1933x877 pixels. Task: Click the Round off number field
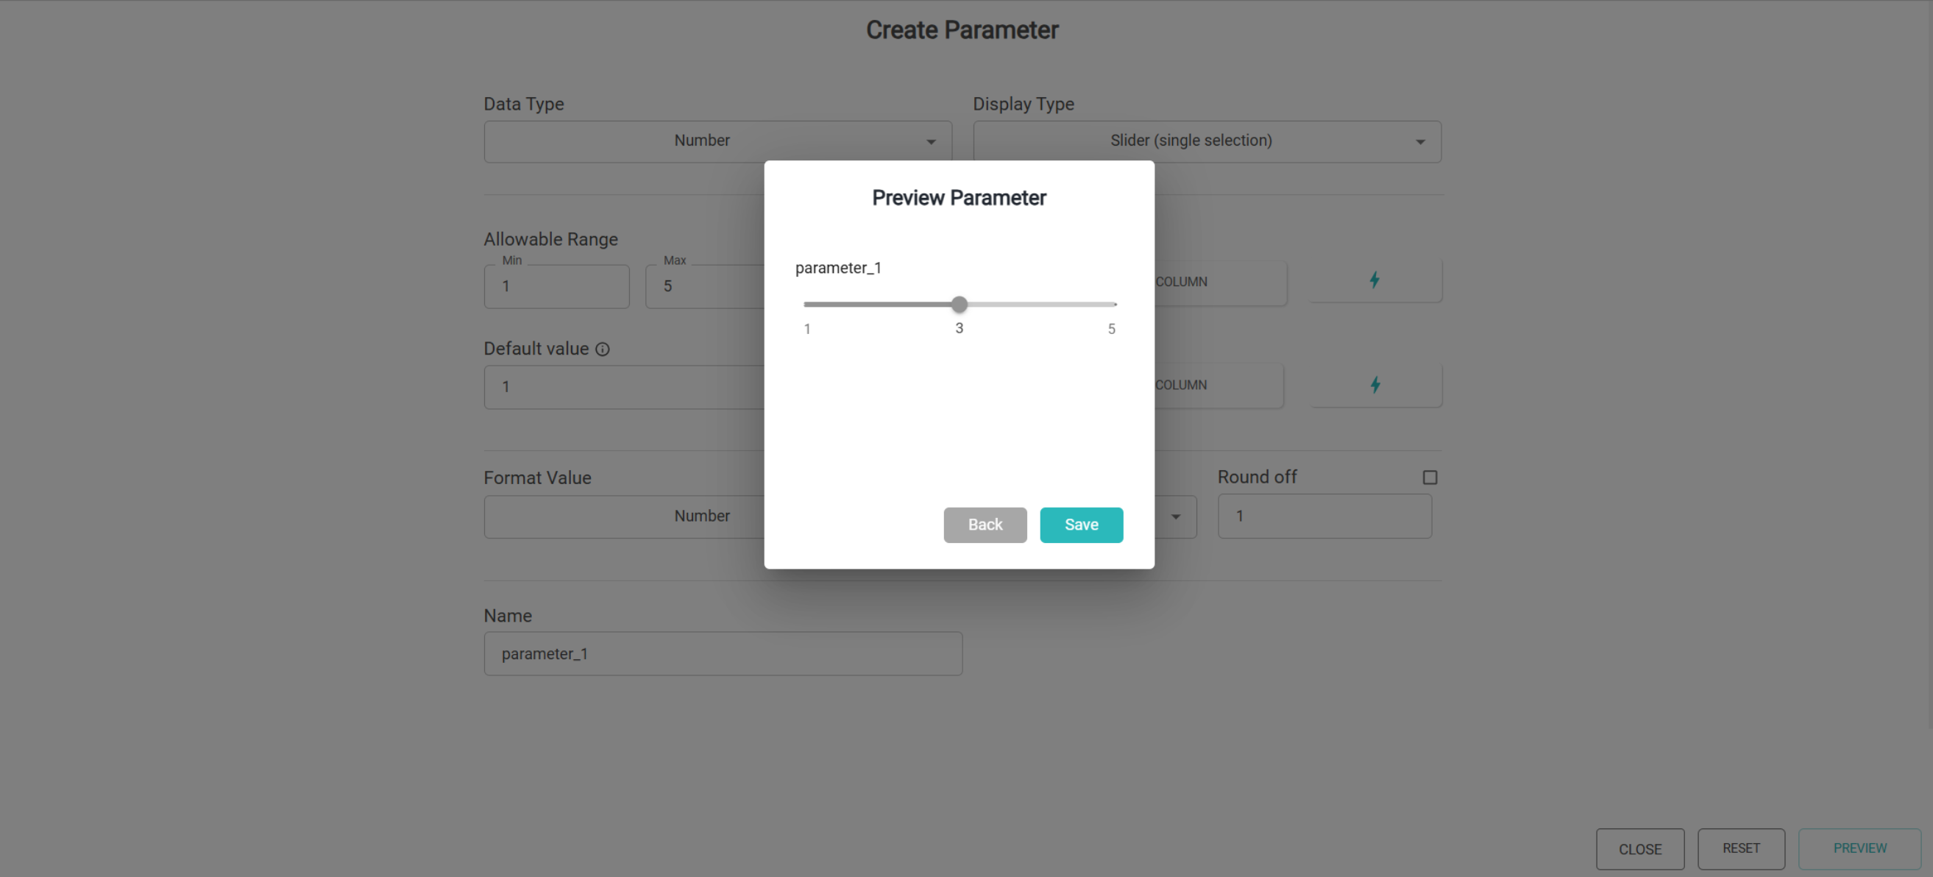coord(1324,516)
